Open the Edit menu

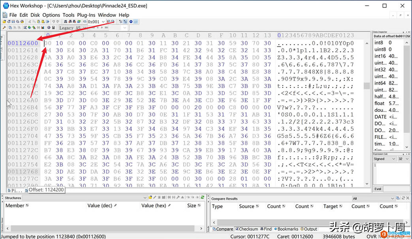click(23, 15)
